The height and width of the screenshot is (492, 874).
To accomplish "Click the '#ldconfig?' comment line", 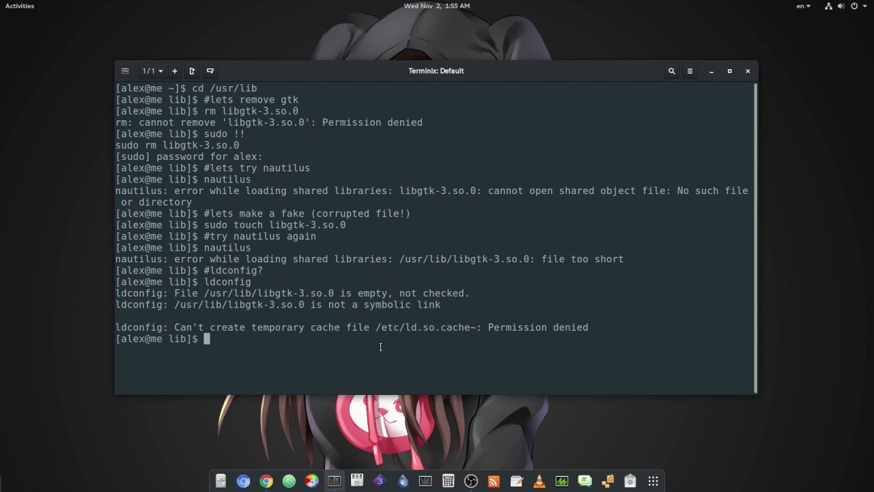I will pos(189,271).
